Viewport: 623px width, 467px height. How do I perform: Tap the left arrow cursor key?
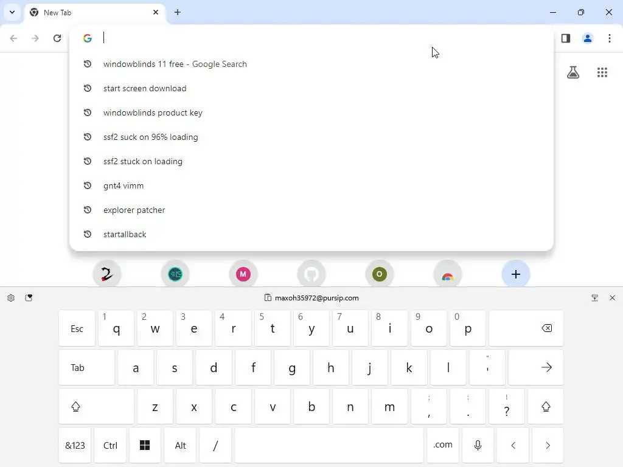pyautogui.click(x=513, y=445)
